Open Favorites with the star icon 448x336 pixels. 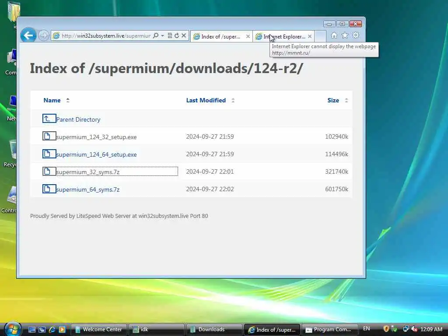pos(345,35)
